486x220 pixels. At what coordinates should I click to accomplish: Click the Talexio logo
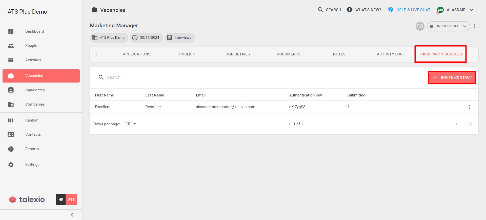[27, 199]
